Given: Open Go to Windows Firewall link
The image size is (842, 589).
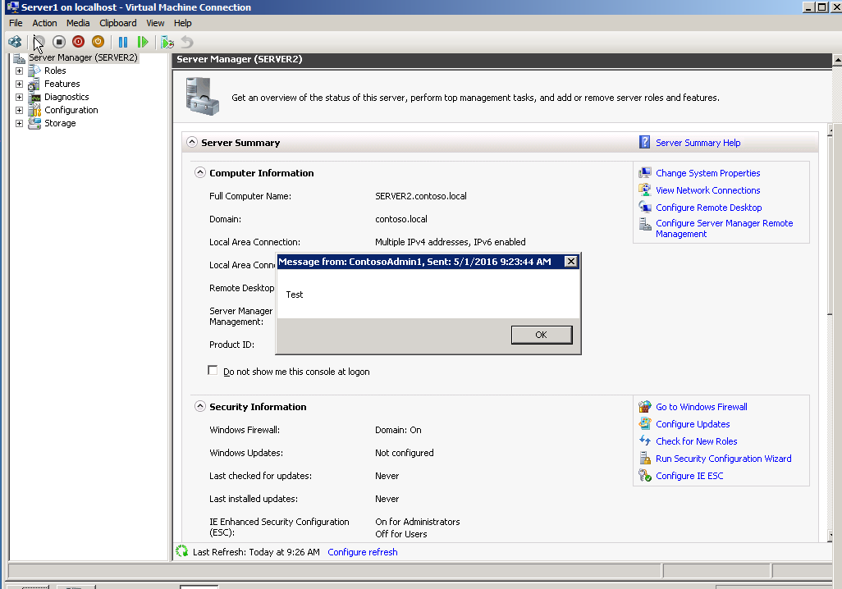Looking at the screenshot, I should pyautogui.click(x=702, y=407).
